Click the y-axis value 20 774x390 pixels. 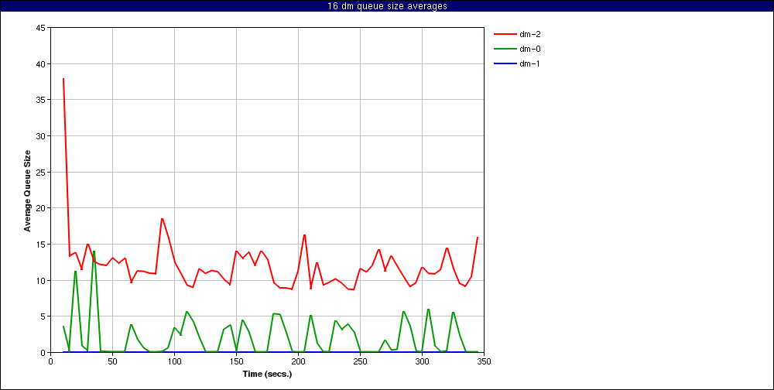pyautogui.click(x=41, y=208)
